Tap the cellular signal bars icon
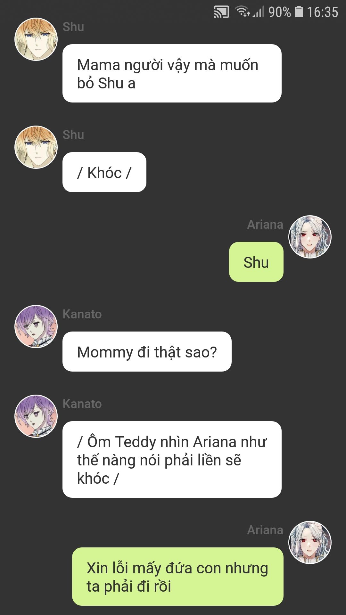Screen dimensions: 346x615 [x=259, y=12]
